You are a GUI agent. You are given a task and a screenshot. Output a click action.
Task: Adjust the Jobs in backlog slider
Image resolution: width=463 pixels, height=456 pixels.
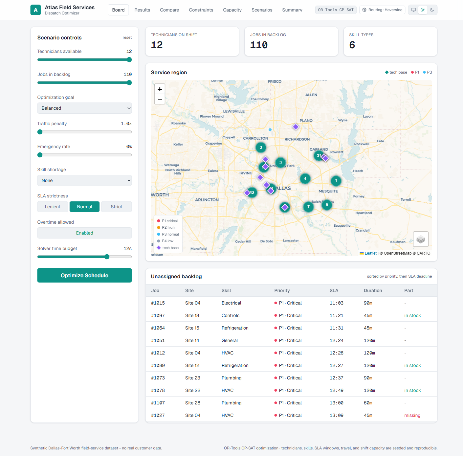point(84,83)
